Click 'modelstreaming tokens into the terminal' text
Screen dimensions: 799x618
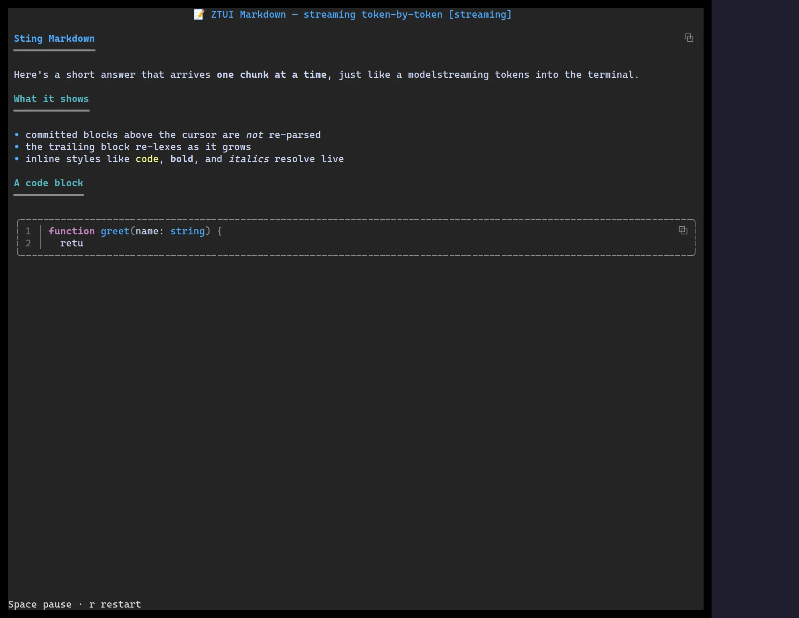(523, 75)
